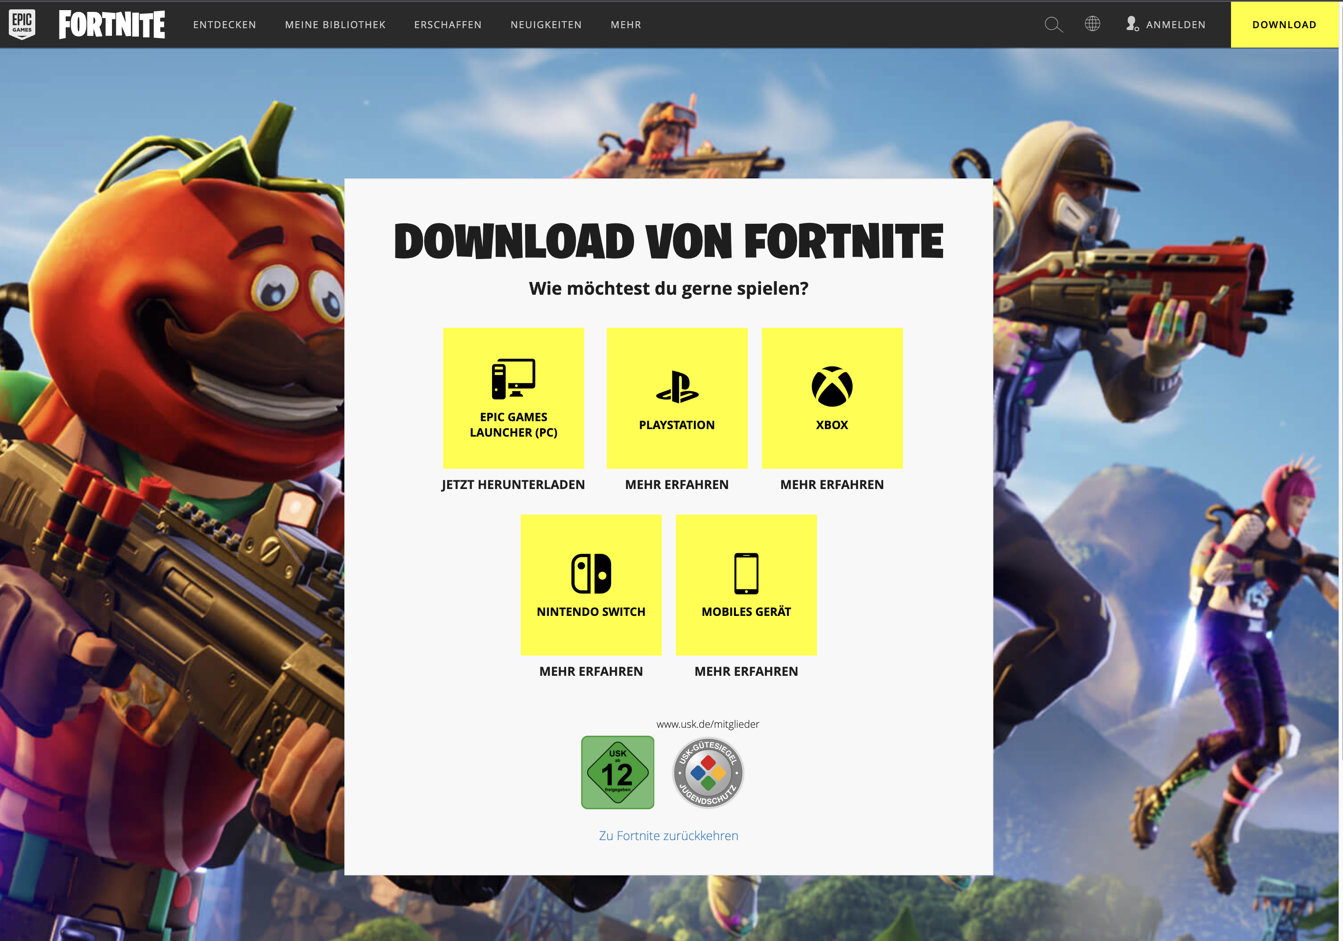Click the USK 12 age rating badge
Image resolution: width=1343 pixels, height=941 pixels.
point(617,772)
